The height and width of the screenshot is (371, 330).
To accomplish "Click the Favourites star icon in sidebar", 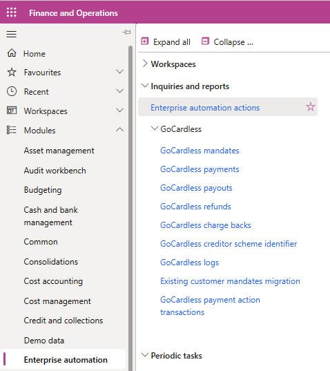I will click(12, 72).
